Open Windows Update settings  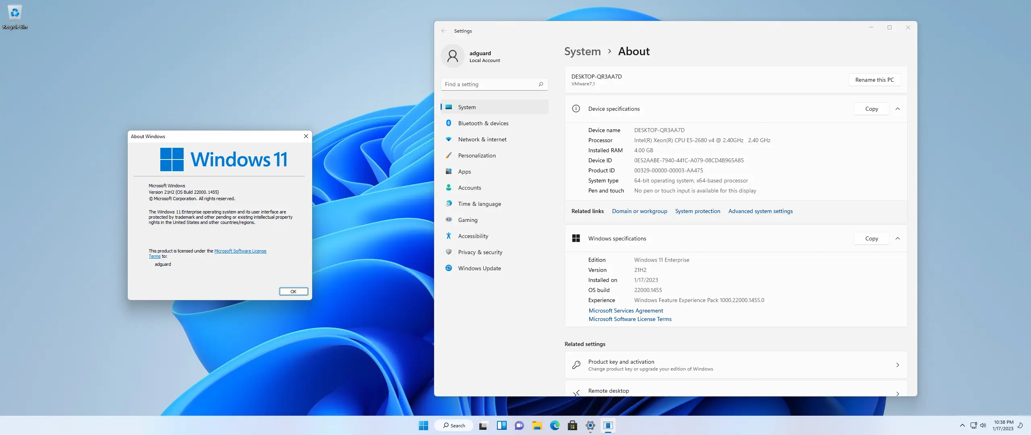pos(478,268)
